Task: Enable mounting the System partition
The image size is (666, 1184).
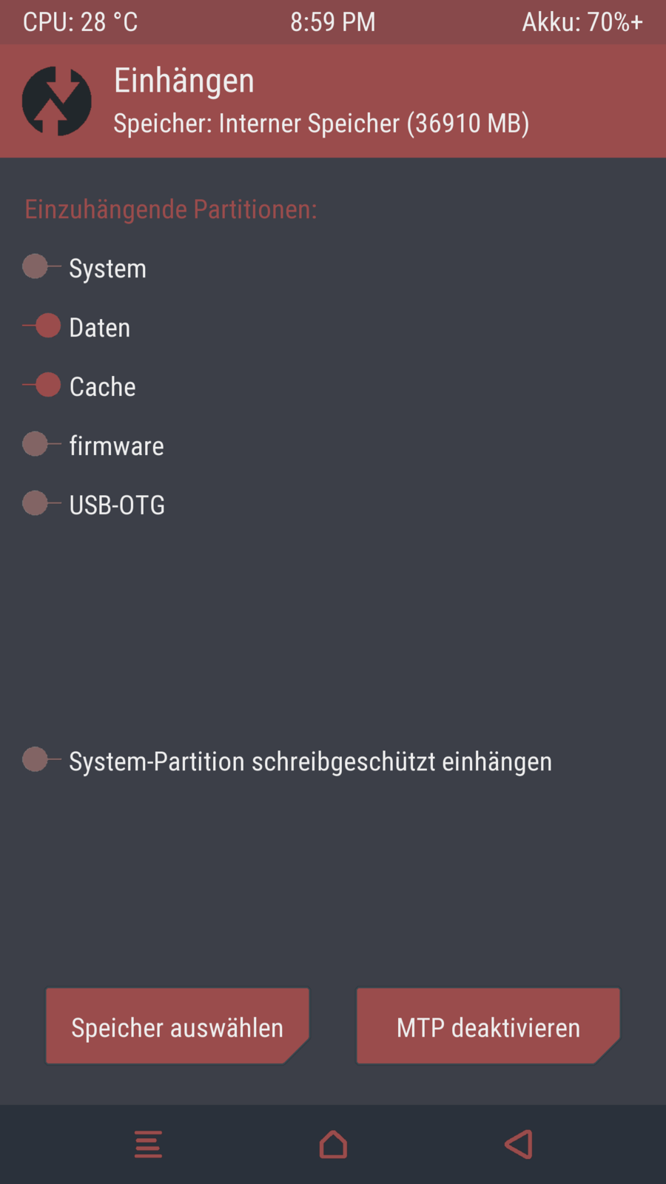Action: point(41,267)
